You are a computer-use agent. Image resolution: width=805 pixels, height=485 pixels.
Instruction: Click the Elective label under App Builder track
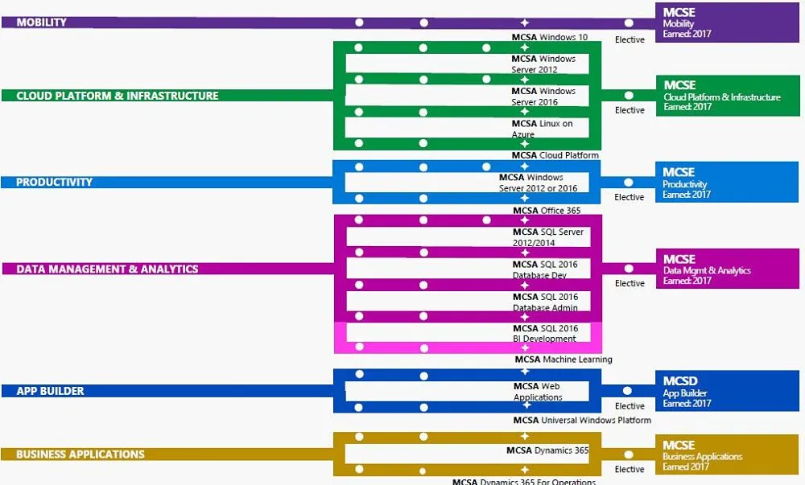[630, 406]
